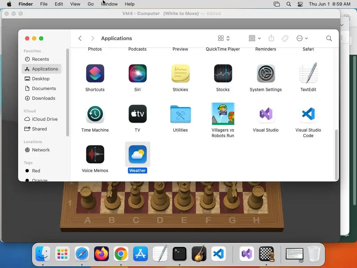Open the Apple menu

click(9, 4)
